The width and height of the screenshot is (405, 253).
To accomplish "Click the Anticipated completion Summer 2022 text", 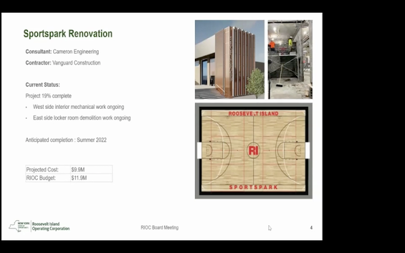I will (x=66, y=139).
